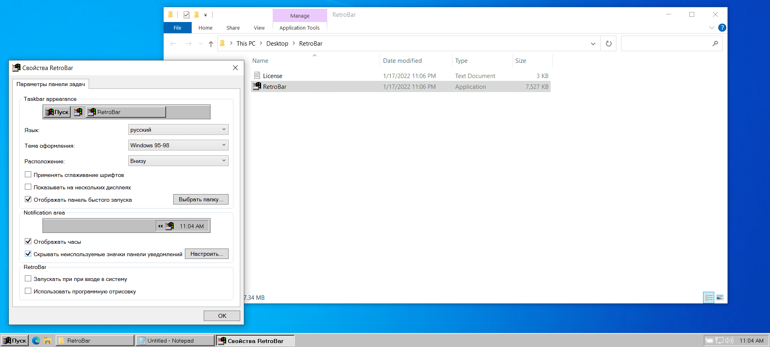Click the Настроить... button

pos(207,254)
